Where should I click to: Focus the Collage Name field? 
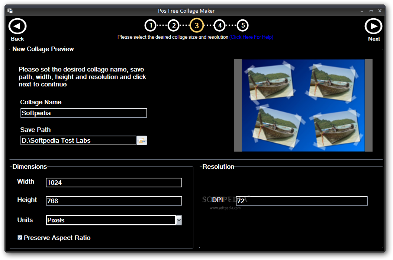(x=84, y=113)
